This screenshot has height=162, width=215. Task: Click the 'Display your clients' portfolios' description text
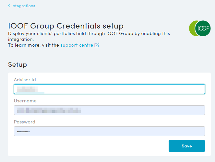click(x=89, y=36)
